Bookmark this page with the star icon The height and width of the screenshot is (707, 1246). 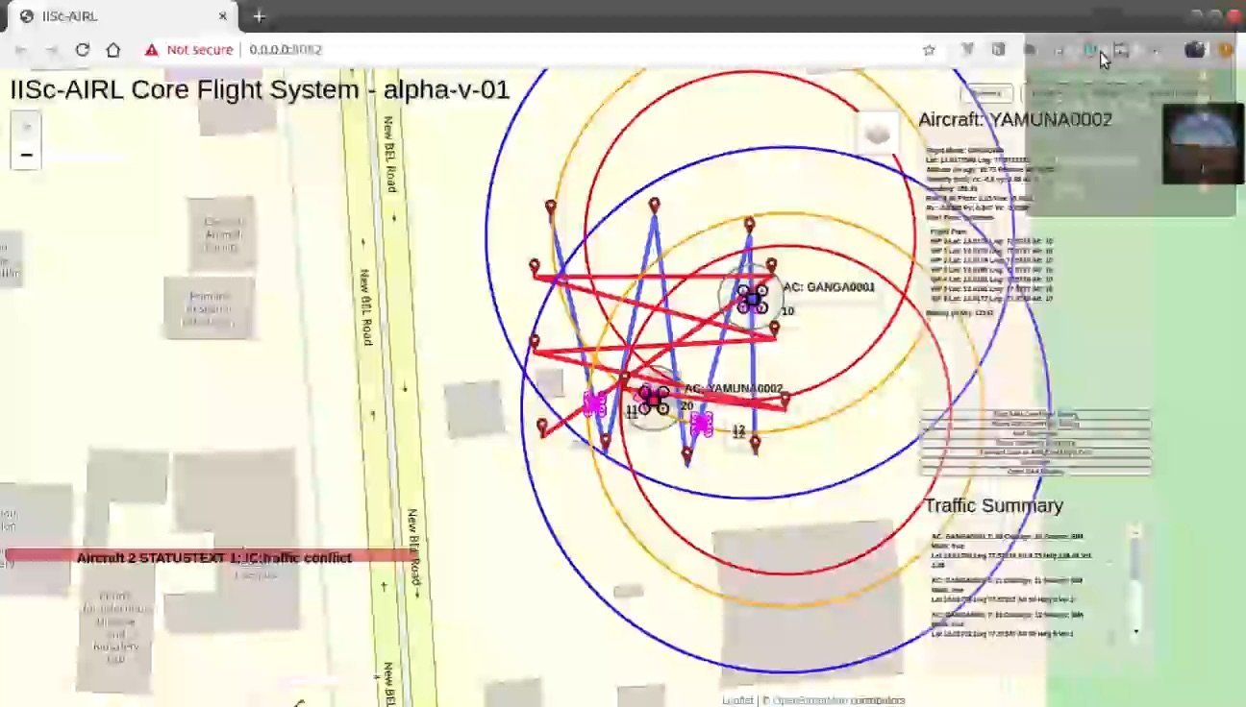coord(929,50)
